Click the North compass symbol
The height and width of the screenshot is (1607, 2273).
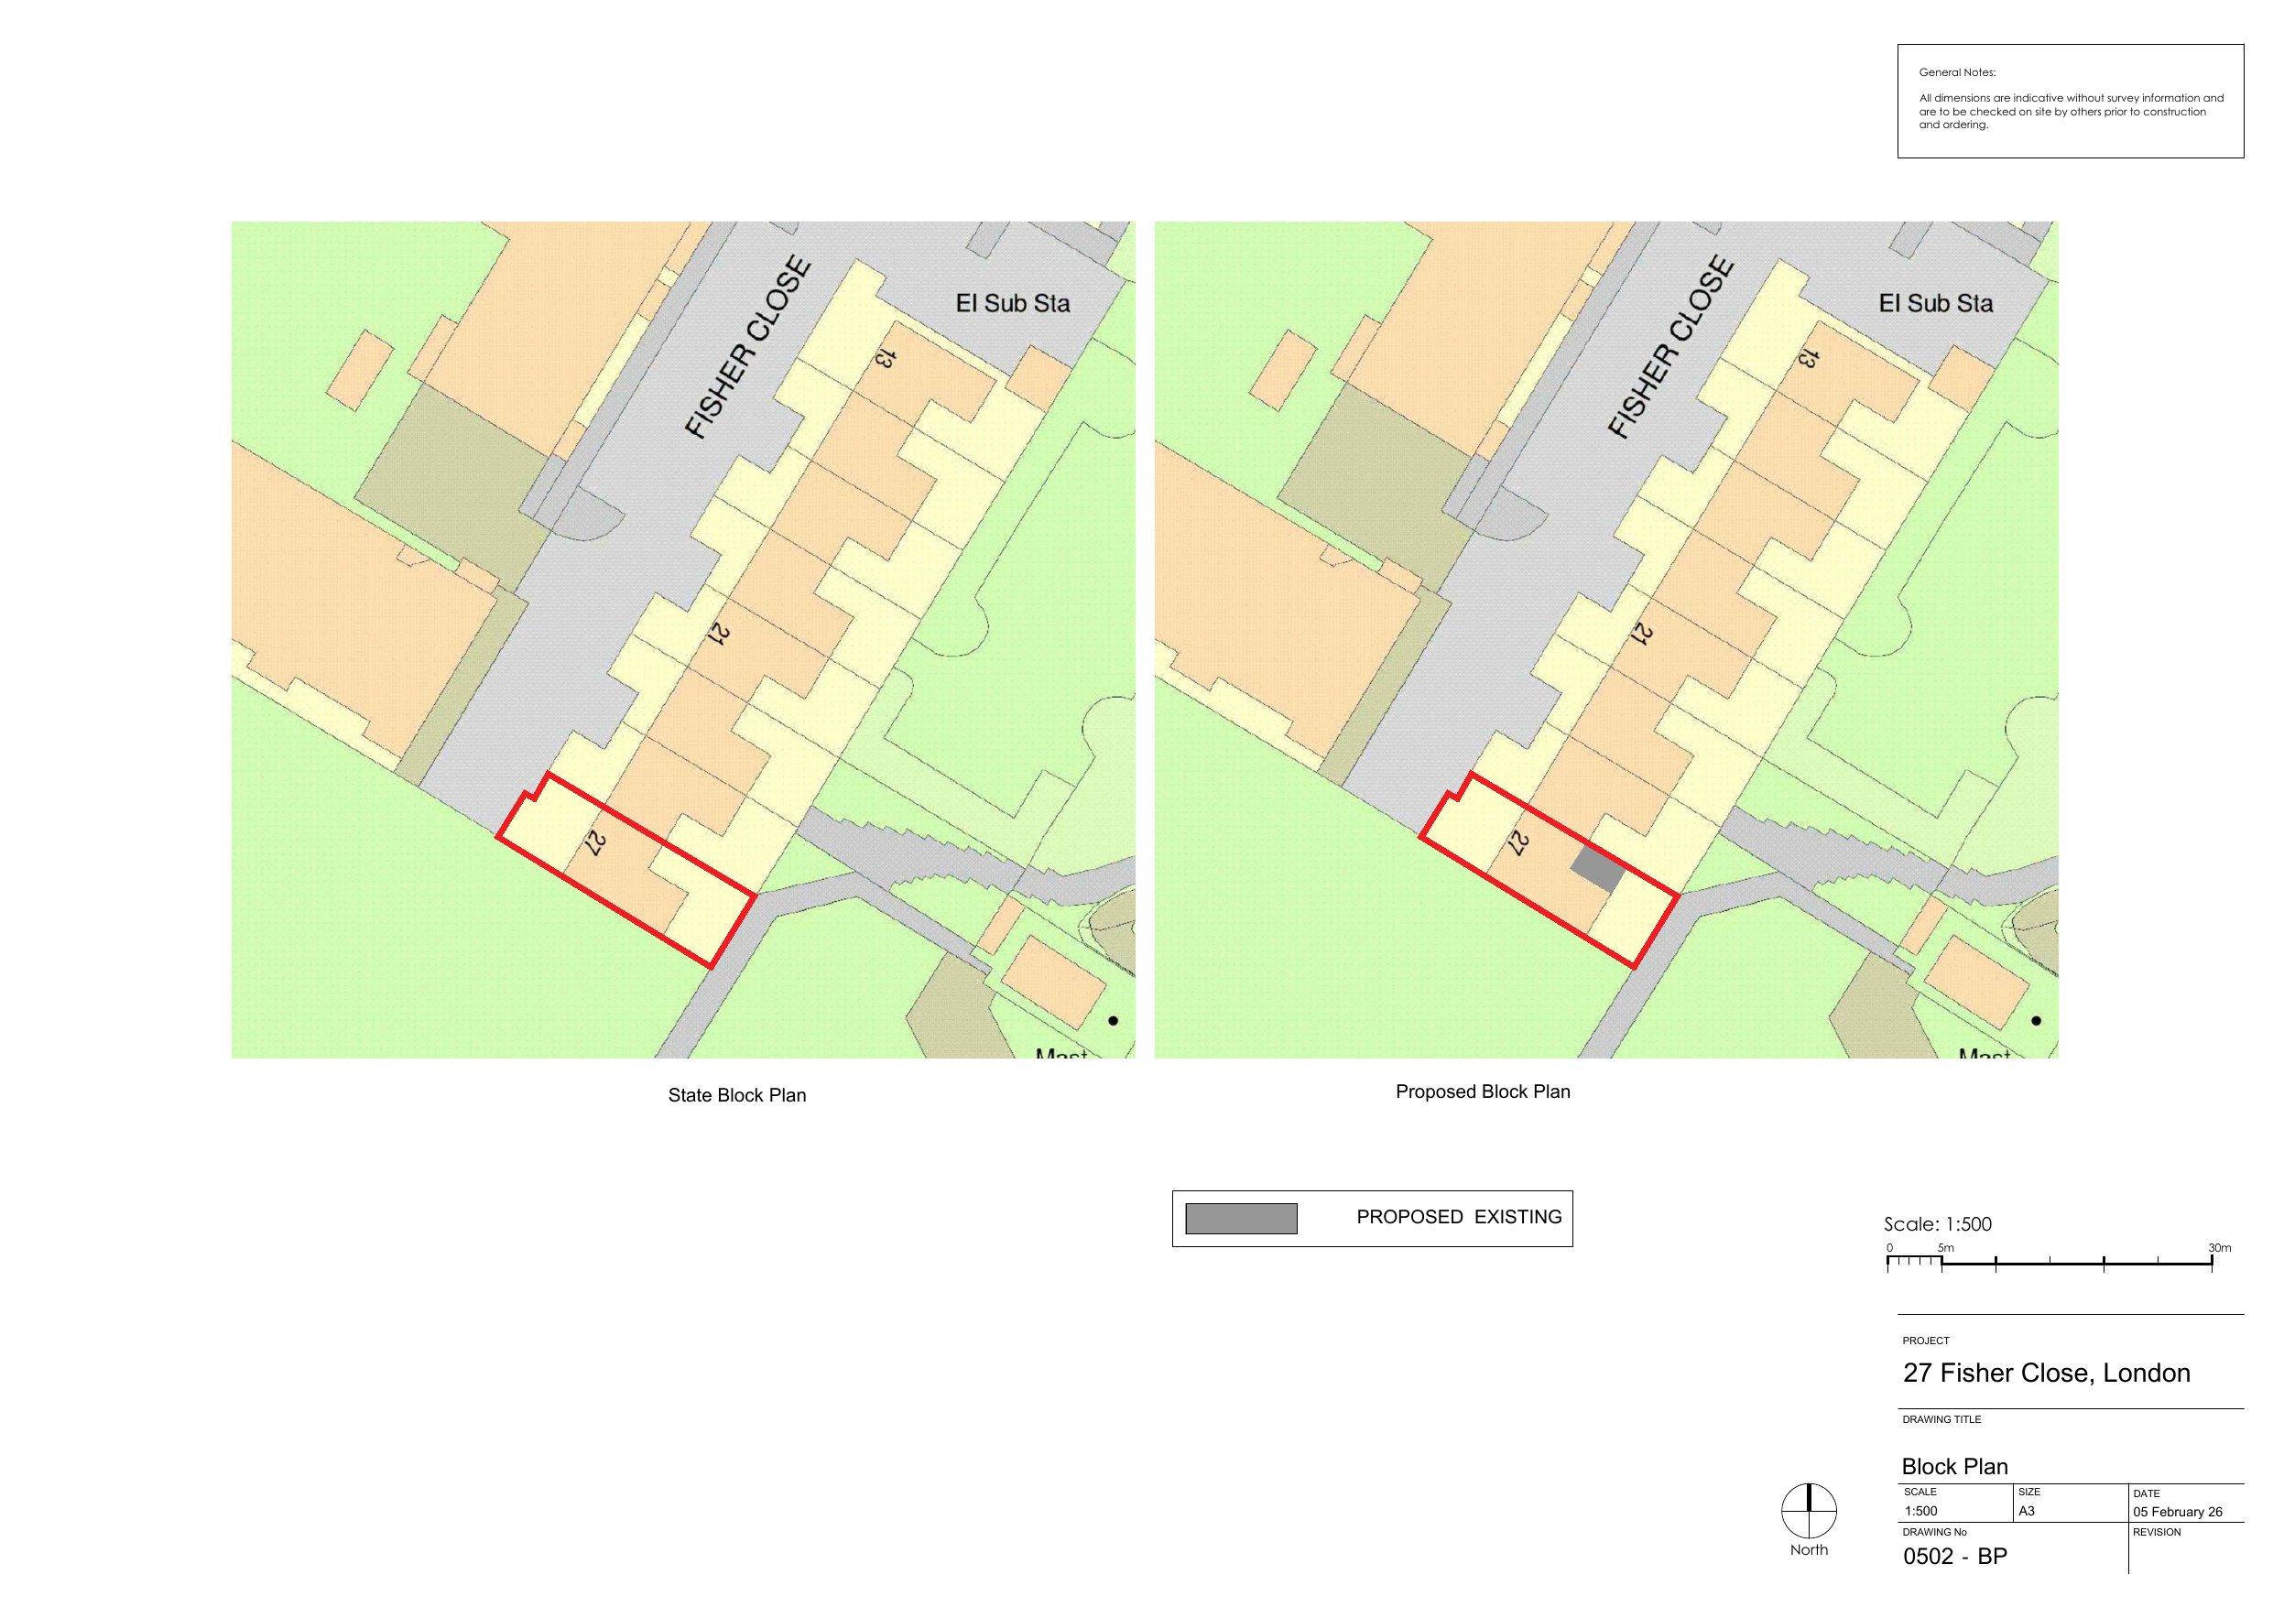point(1809,1511)
